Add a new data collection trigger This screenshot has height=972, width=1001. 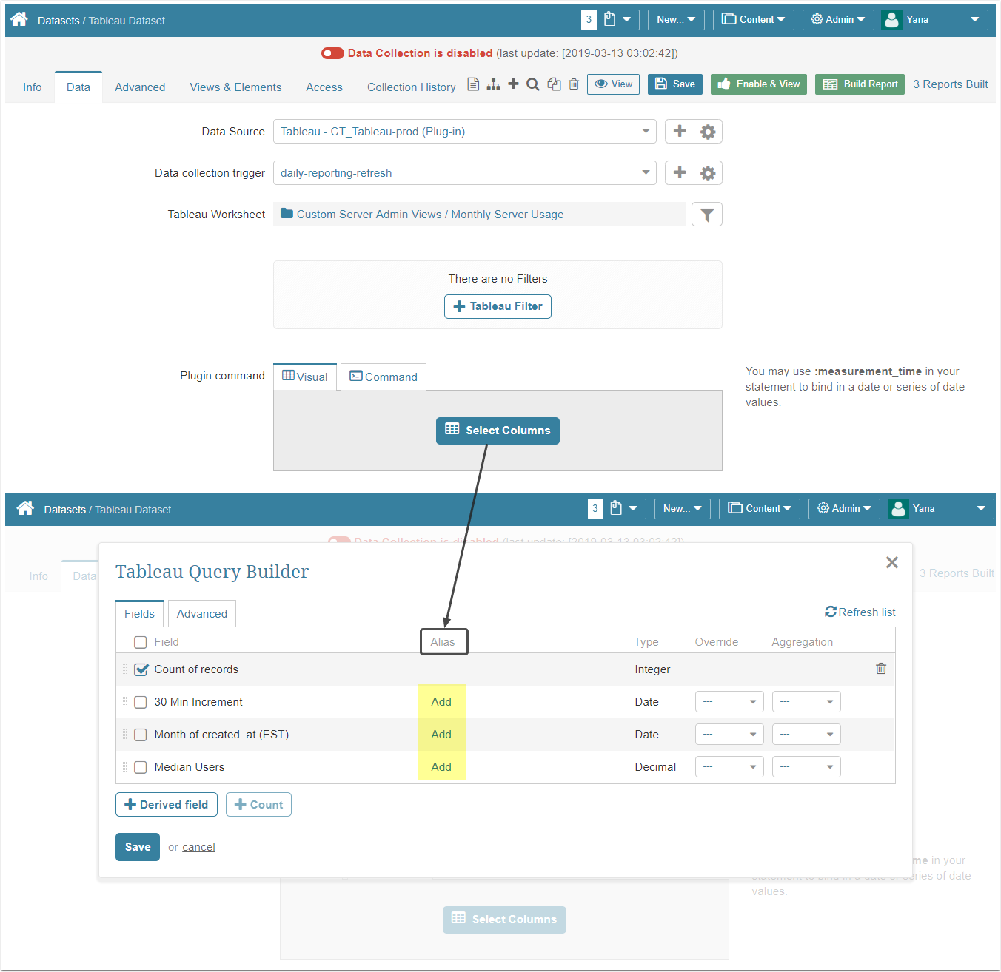coord(679,173)
